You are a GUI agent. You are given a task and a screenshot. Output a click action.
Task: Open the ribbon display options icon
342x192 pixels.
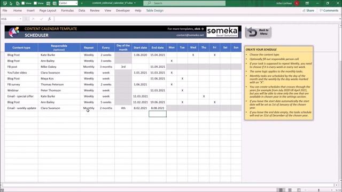307,3
